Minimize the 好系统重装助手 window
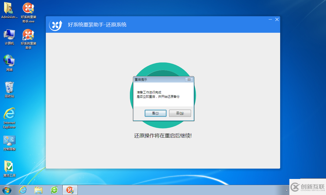 pos(270,19)
